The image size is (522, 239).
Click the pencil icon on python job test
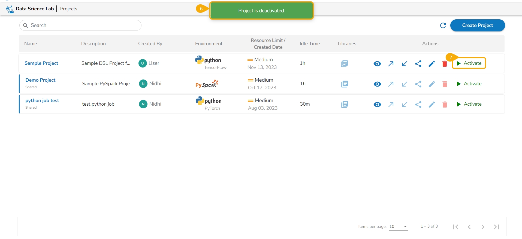click(432, 105)
